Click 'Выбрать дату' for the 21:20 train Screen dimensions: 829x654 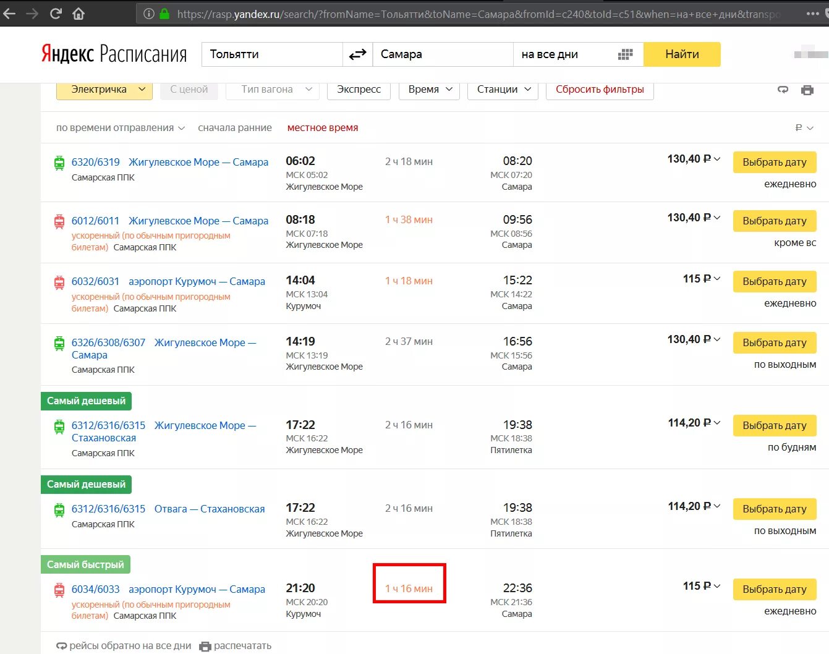(775, 589)
